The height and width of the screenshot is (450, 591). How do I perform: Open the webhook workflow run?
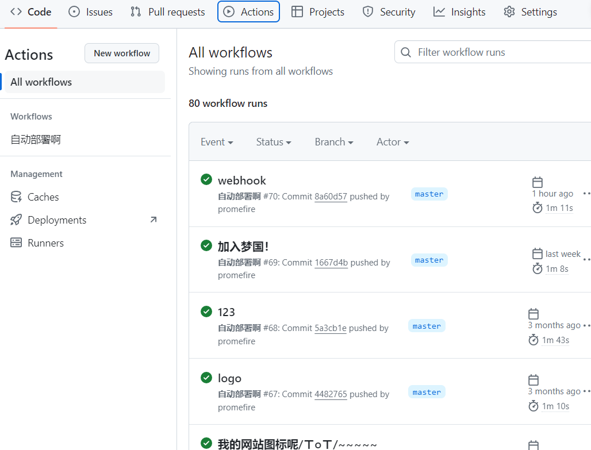coord(242,180)
